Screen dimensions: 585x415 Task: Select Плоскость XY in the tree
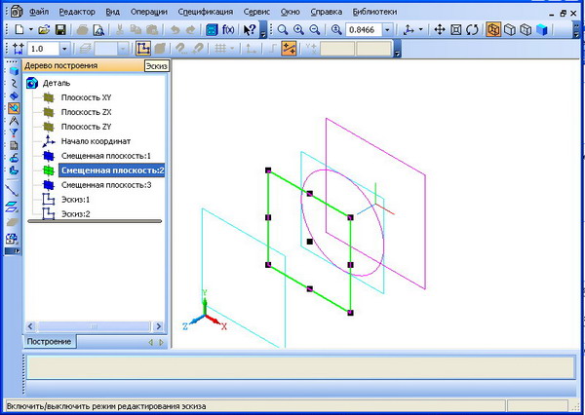(86, 97)
